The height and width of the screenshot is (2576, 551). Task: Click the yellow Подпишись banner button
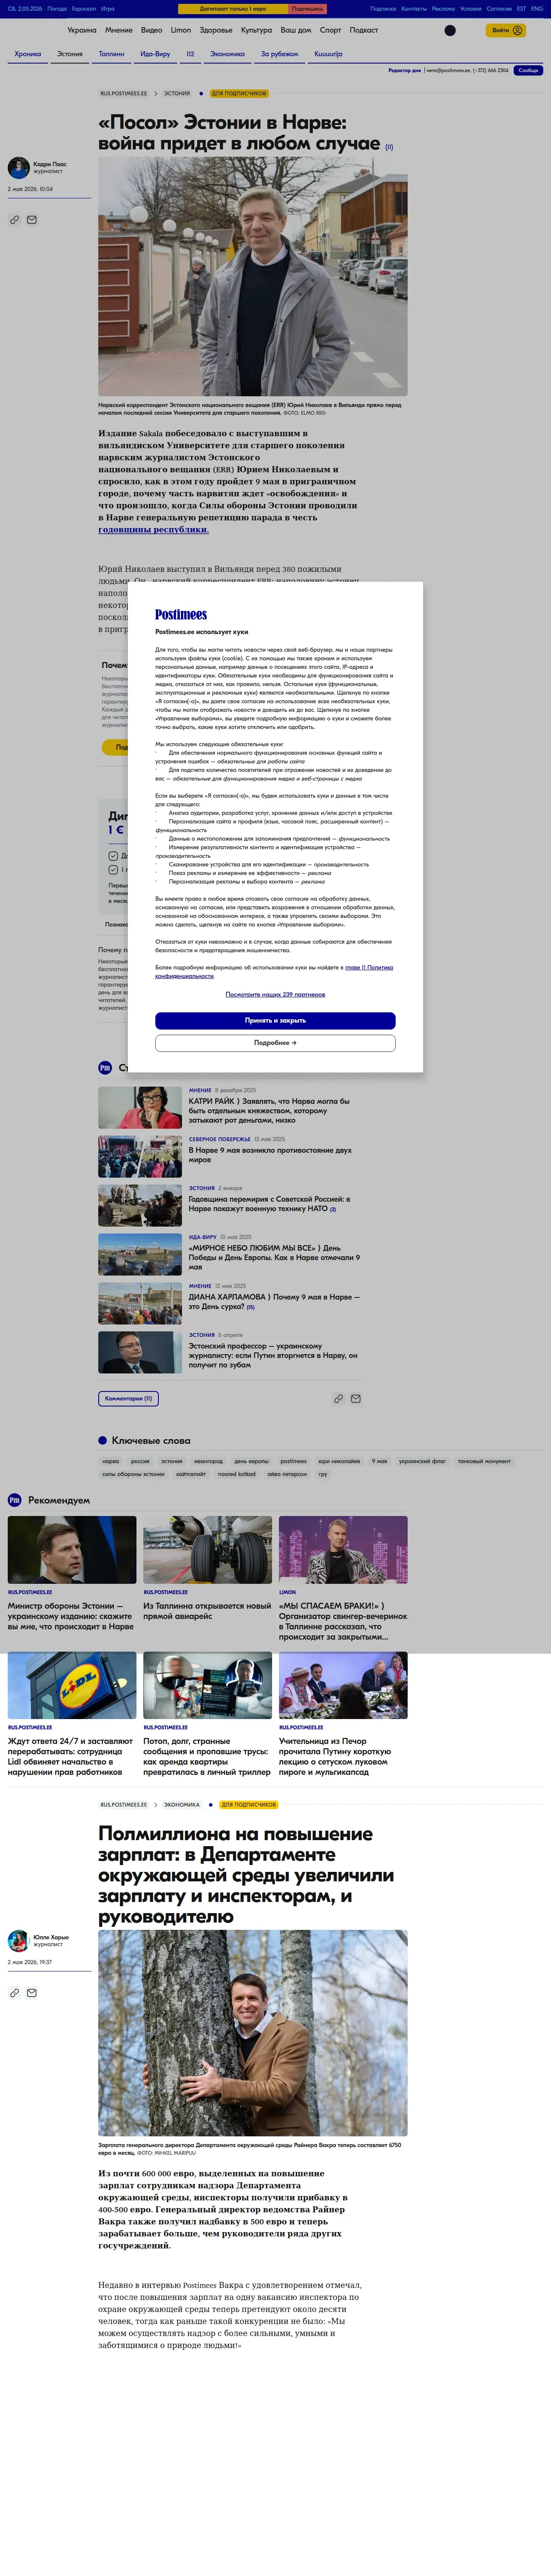coord(307,9)
